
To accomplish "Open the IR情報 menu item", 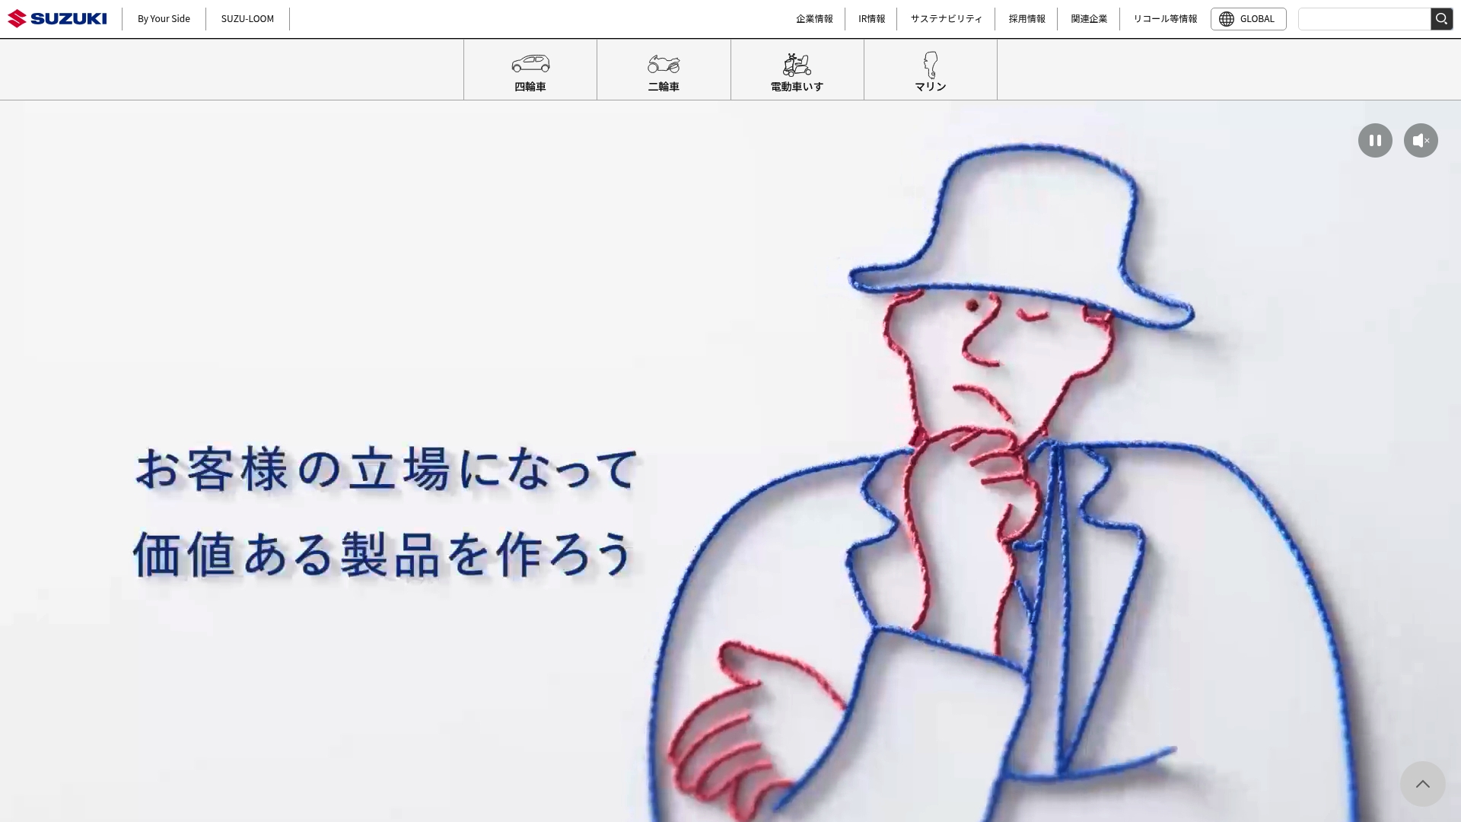I will [x=871, y=18].
